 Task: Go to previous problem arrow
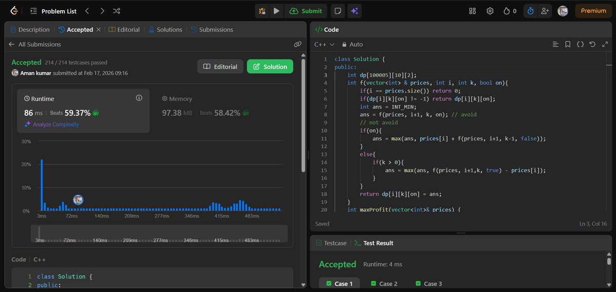tap(87, 11)
